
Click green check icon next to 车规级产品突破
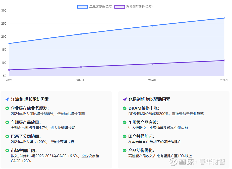pos(125,122)
